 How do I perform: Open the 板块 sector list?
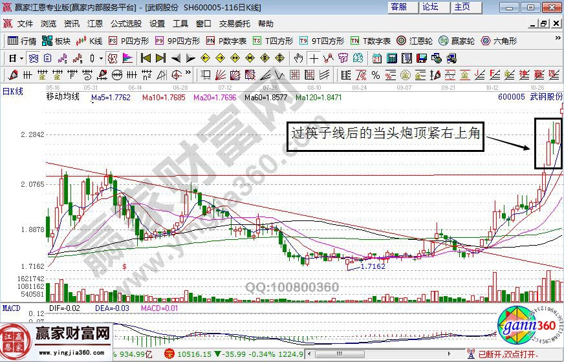tap(56, 41)
